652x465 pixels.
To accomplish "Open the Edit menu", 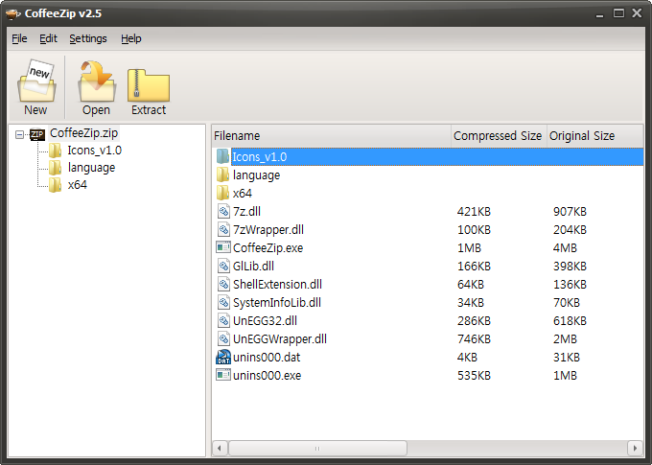I will click(x=48, y=38).
